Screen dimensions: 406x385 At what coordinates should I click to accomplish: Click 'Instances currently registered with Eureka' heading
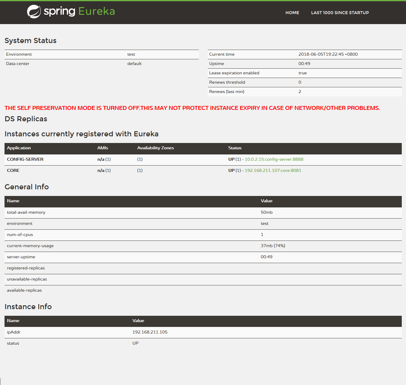81,134
